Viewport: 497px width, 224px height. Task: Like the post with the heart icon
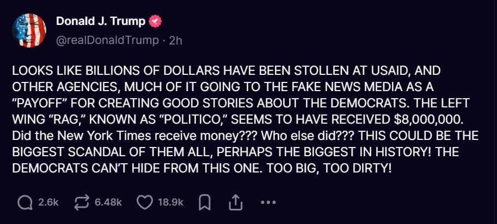point(144,202)
